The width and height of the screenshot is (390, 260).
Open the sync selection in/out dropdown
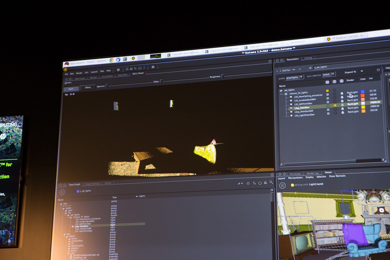328,74
